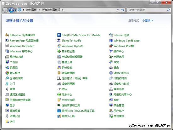Go forward with the blue arrow button

point(11,10)
